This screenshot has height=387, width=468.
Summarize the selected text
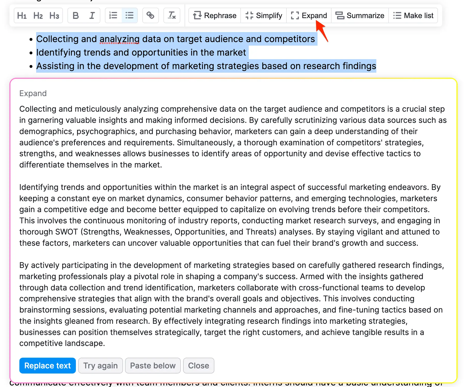click(360, 16)
